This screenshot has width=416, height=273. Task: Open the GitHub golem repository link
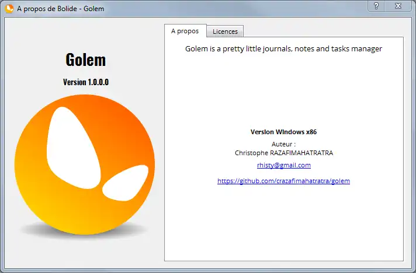pyautogui.click(x=283, y=181)
